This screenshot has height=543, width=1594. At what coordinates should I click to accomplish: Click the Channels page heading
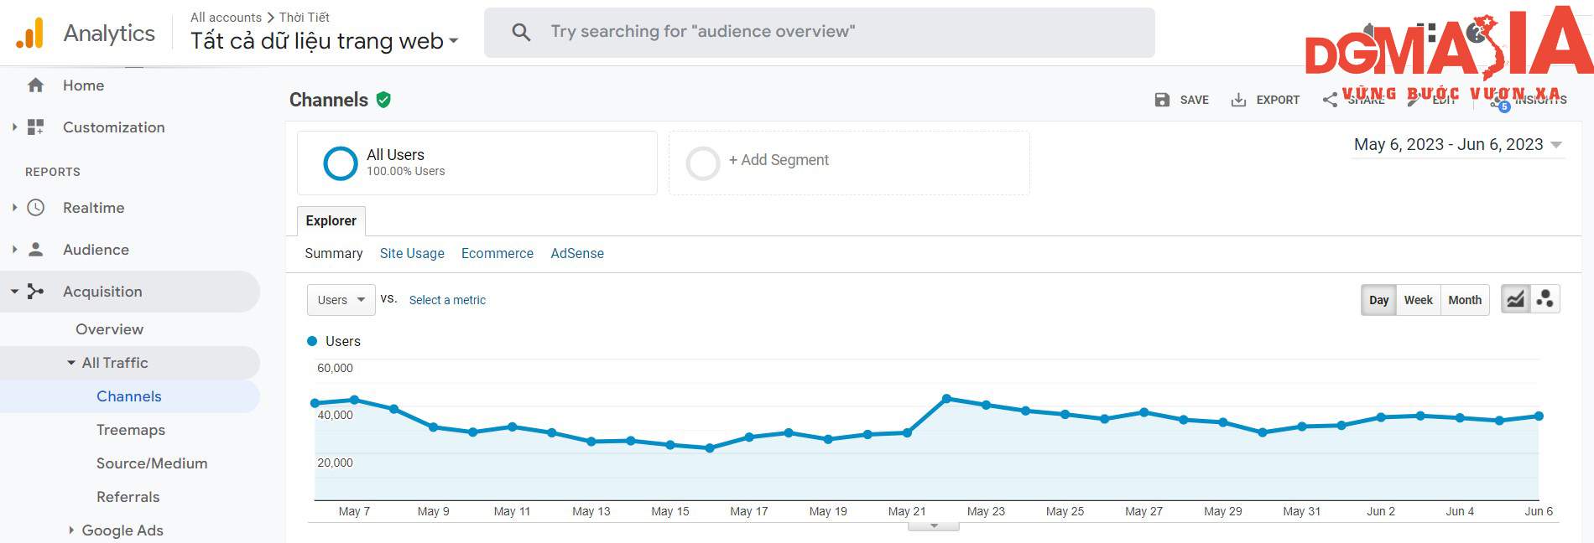click(329, 100)
